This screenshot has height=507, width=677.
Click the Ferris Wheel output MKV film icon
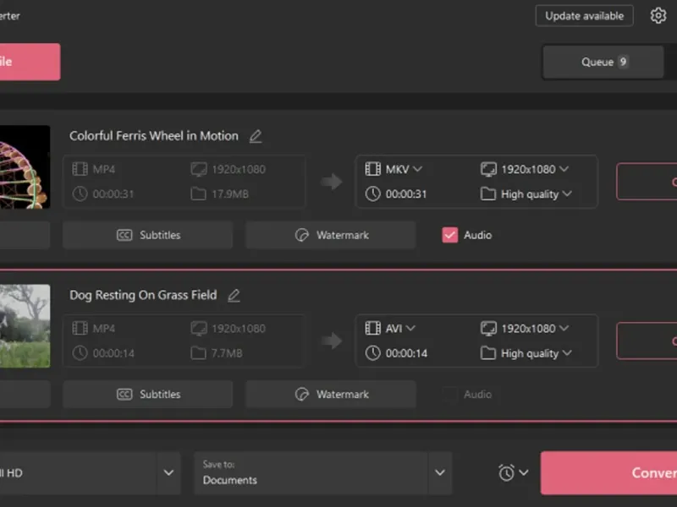(373, 169)
